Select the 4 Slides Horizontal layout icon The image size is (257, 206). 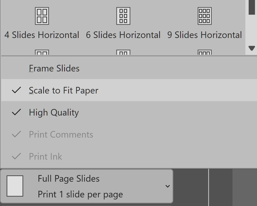(42, 16)
